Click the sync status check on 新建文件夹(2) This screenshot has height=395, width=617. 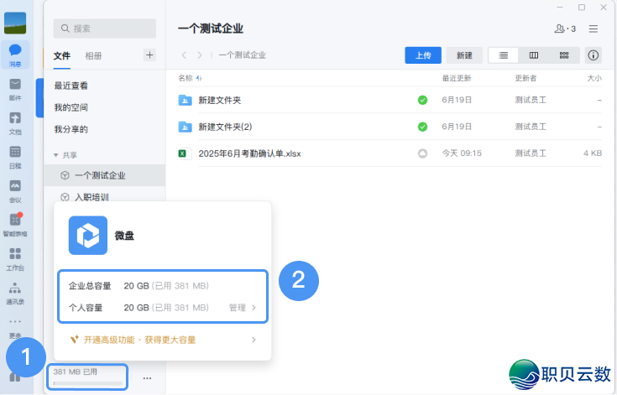pos(422,127)
